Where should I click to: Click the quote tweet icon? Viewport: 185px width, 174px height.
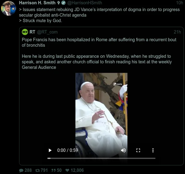53,170
